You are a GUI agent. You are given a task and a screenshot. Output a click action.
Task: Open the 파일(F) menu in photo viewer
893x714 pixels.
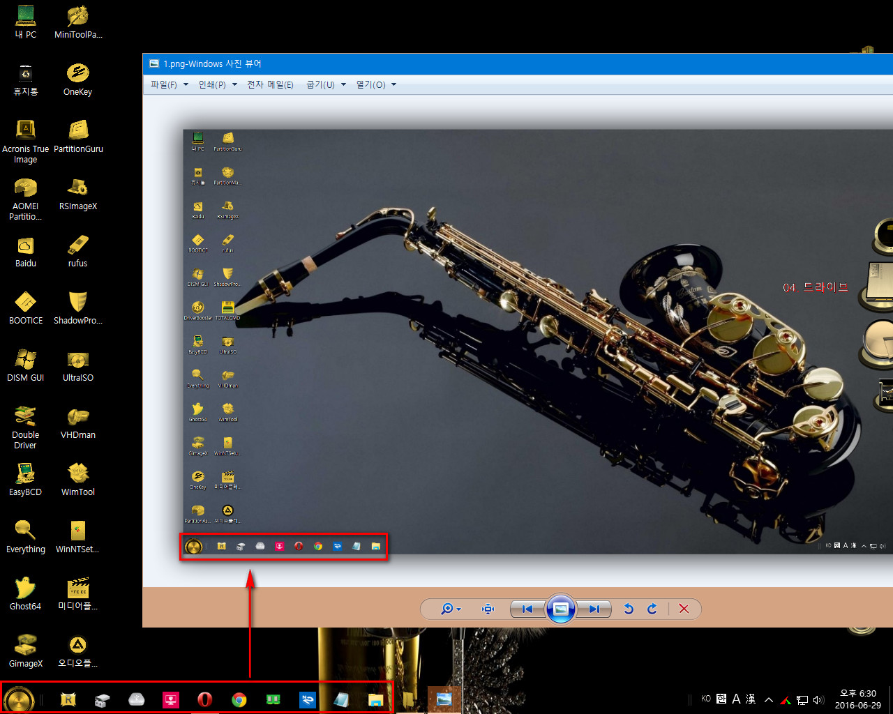pyautogui.click(x=170, y=84)
